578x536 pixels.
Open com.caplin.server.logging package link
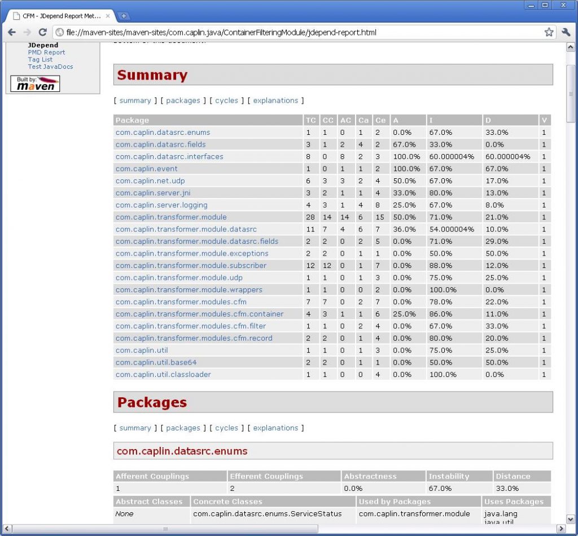(161, 205)
